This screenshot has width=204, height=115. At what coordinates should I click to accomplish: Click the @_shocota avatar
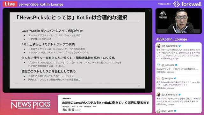tap(158, 65)
